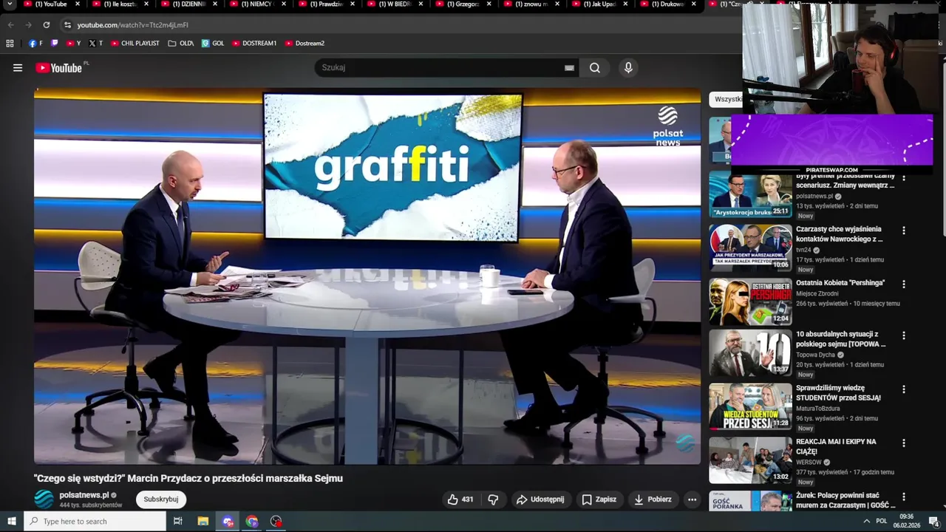This screenshot has width=946, height=532.
Task: Open the CHIL PLAYLIST bookmark
Action: coord(135,44)
